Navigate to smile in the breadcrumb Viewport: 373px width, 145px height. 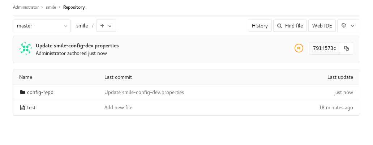point(51,7)
